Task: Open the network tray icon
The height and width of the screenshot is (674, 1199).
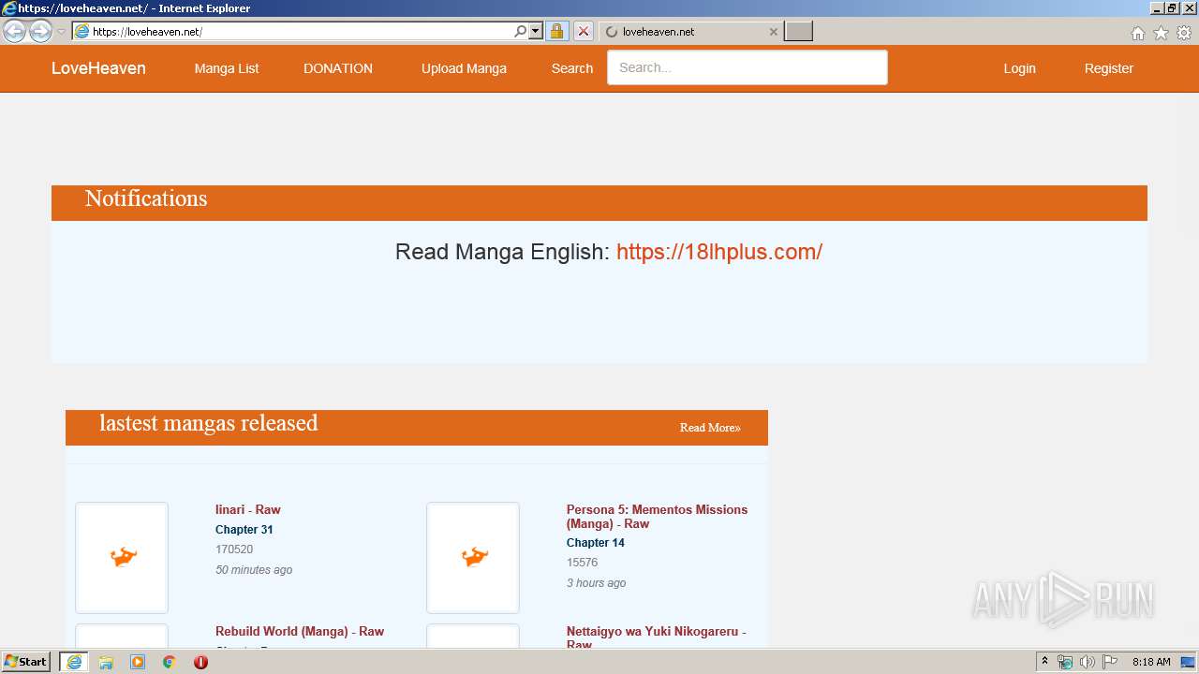Action: [1065, 662]
